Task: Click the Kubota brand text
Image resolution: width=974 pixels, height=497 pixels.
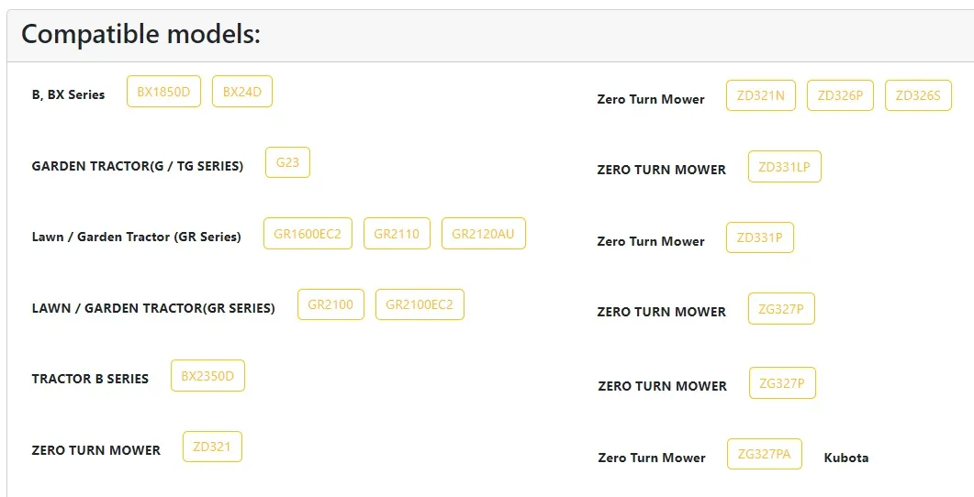Action: click(x=845, y=458)
